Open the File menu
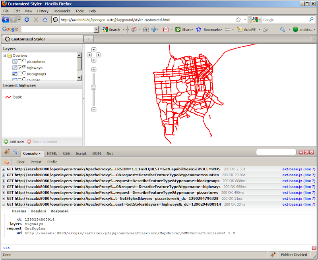Viewport: 318px width, 260px height. point(6,11)
